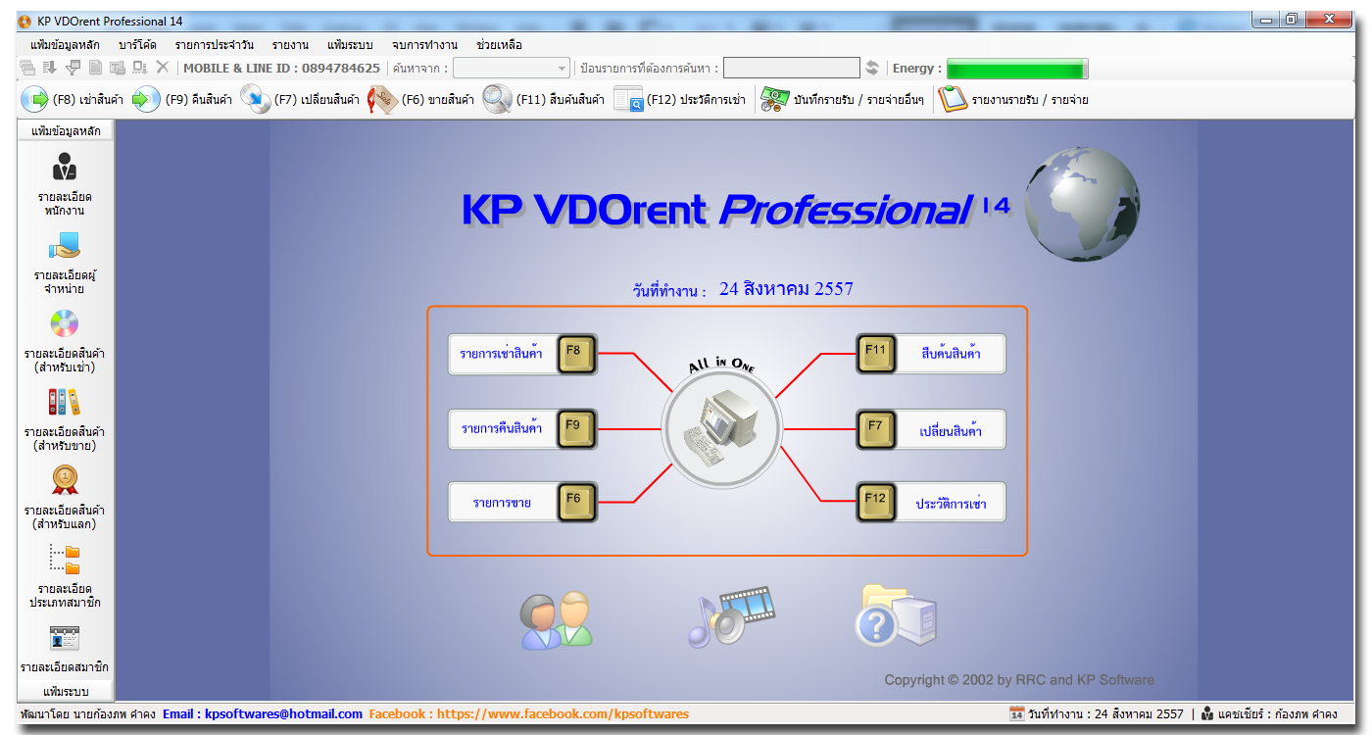The height and width of the screenshot is (735, 1372).
Task: Open รายละเอียดสินค้า (สำหรับแลก) in the sidebar
Action: [x=65, y=498]
